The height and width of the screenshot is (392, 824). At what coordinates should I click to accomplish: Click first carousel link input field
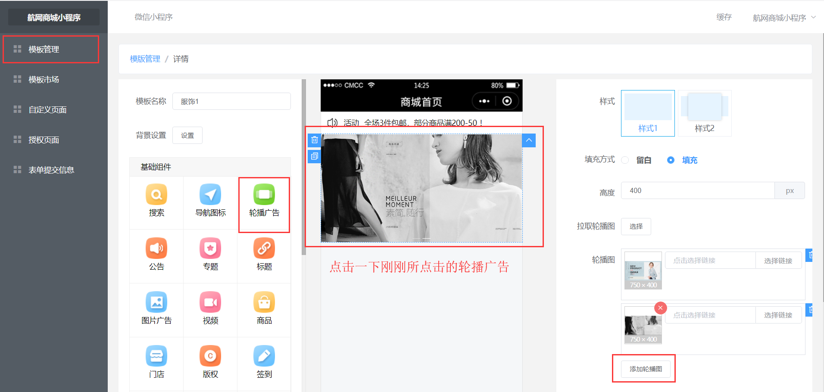click(x=710, y=261)
